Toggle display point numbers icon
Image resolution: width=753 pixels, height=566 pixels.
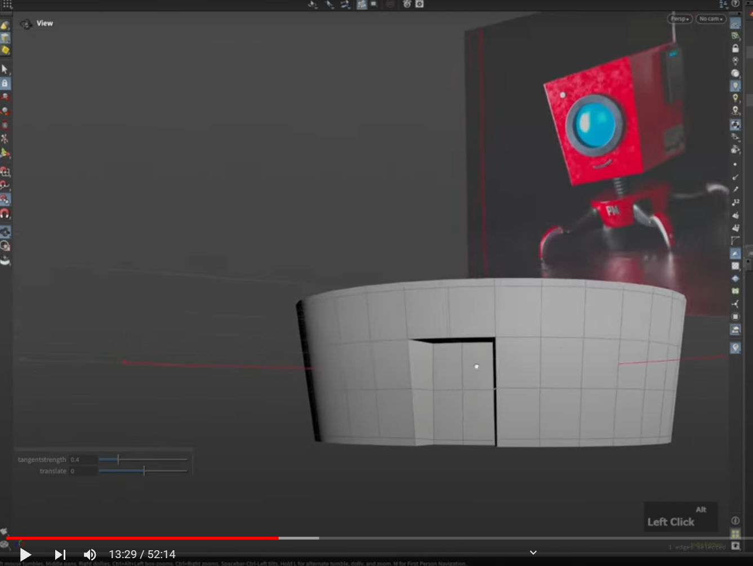(735, 202)
